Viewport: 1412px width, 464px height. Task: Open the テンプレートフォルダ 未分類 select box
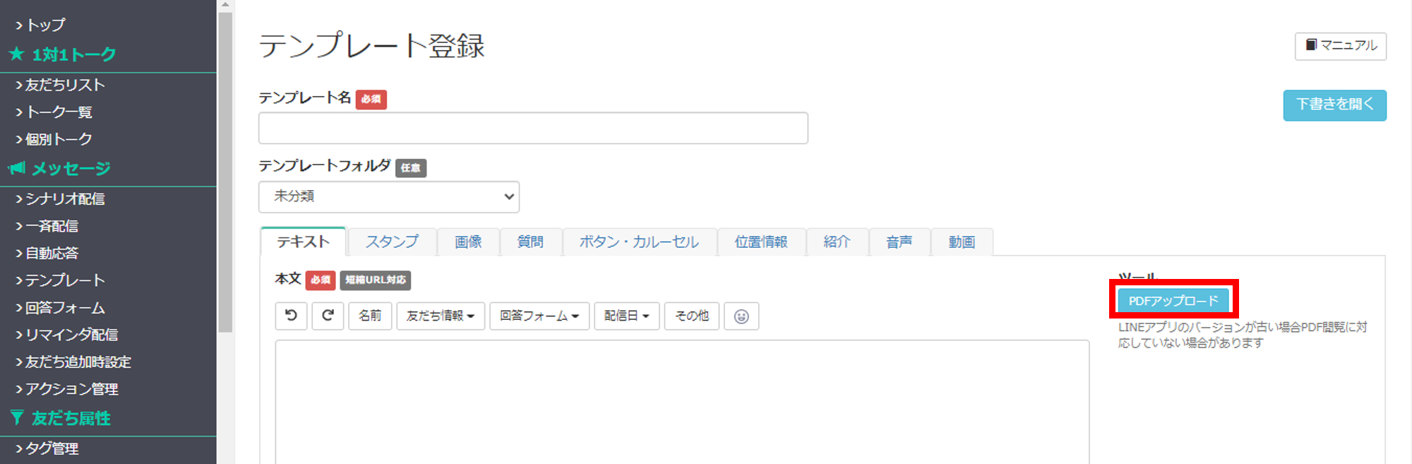389,196
